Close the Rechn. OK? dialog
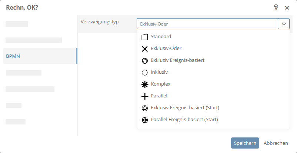 [287, 7]
